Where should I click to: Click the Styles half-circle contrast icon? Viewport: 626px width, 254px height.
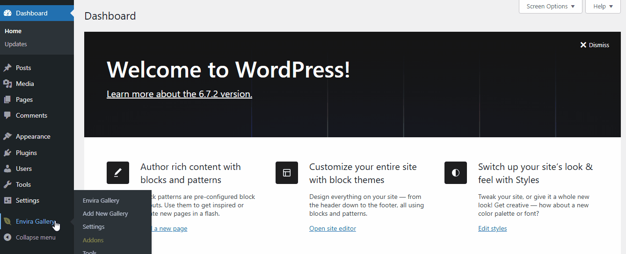[x=456, y=173]
